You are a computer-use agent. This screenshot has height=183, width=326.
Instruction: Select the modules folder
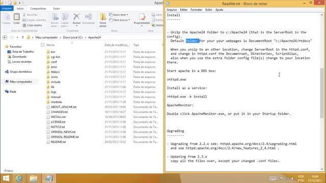click(x=57, y=102)
